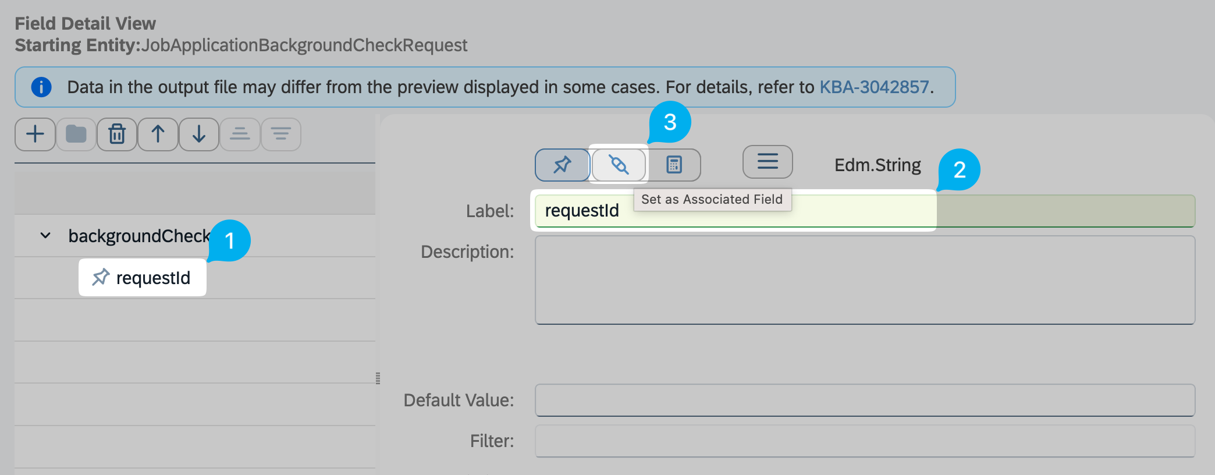Click the blue info icon in the banner
1215x475 pixels.
[41, 87]
